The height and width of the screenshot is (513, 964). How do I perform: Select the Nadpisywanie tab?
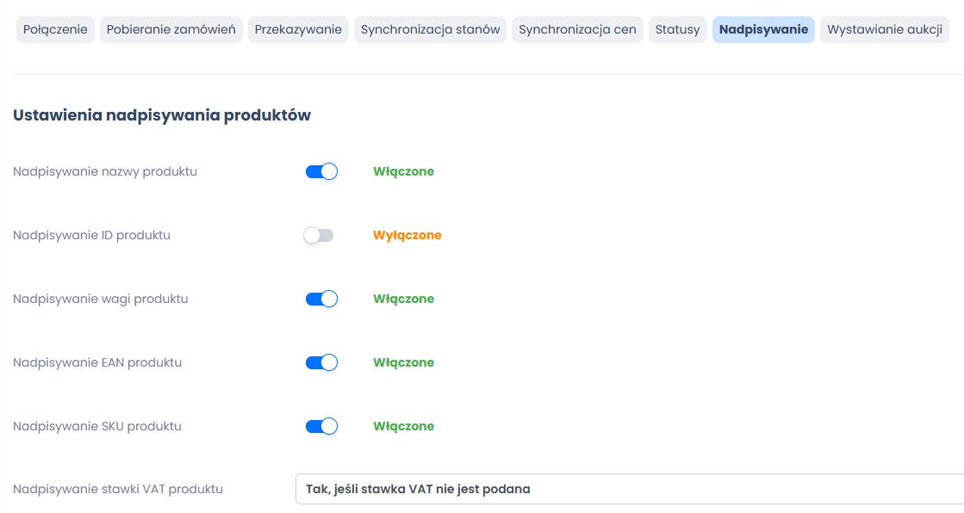click(763, 29)
